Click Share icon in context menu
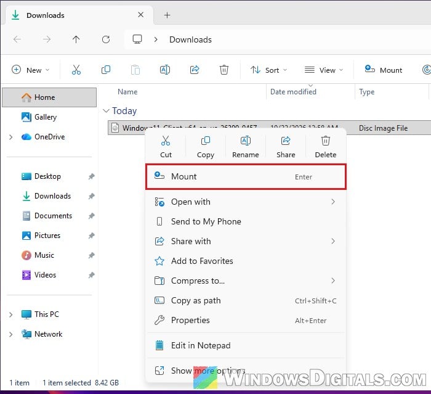The width and height of the screenshot is (431, 394). 286,141
